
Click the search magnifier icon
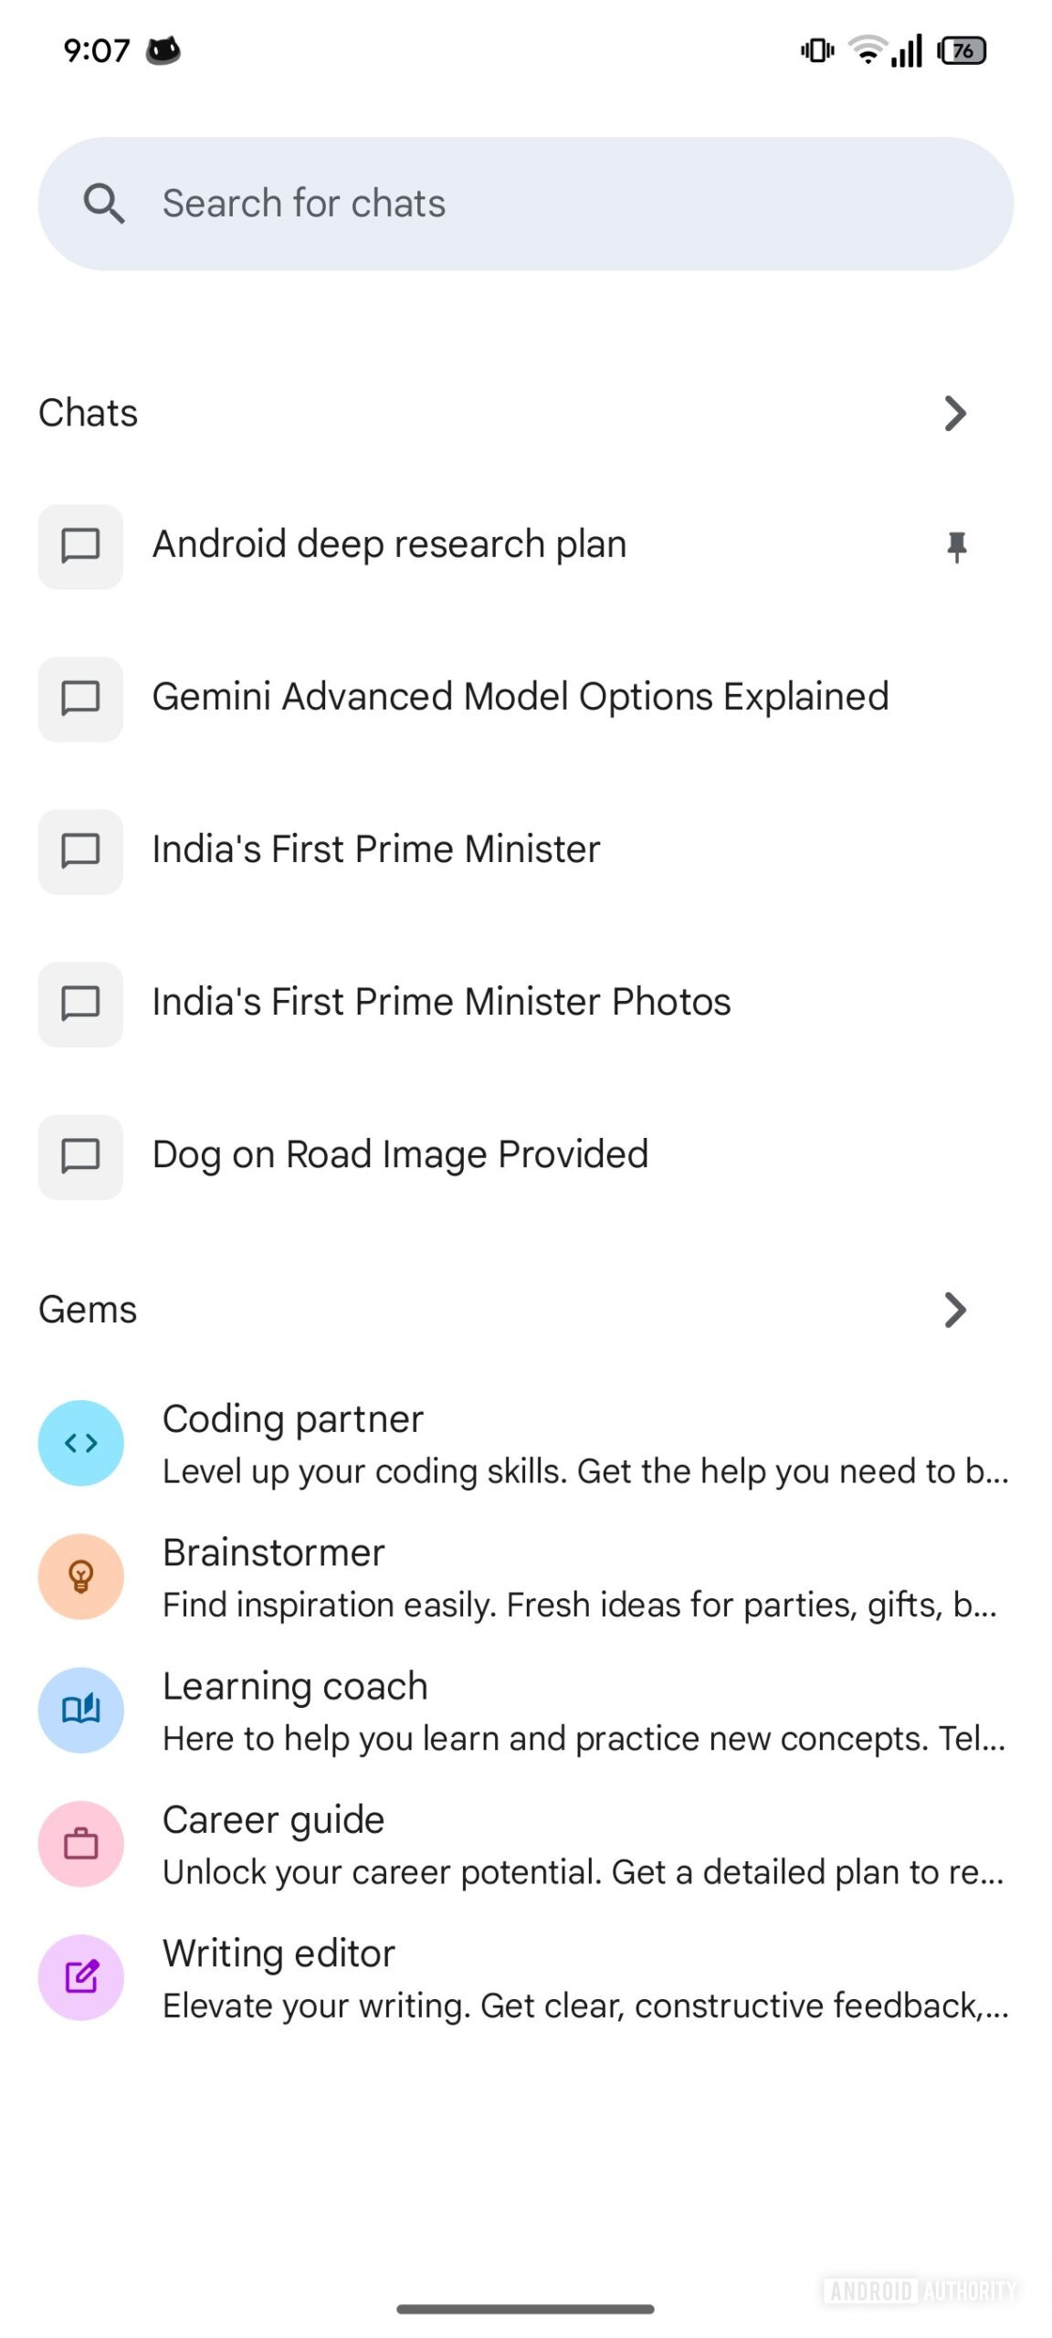pyautogui.click(x=104, y=204)
